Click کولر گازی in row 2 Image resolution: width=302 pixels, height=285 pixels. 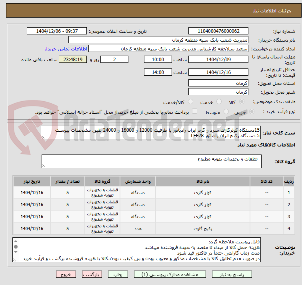coord(203,205)
